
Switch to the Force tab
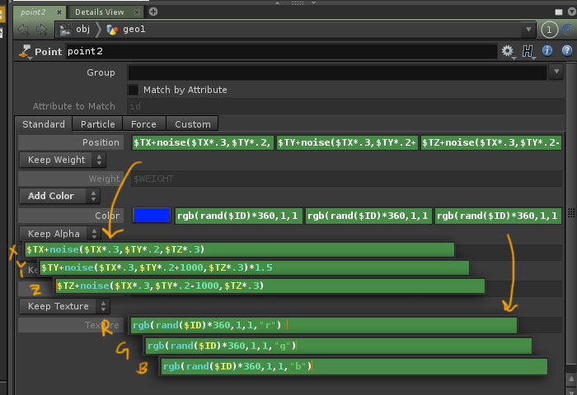pos(143,124)
